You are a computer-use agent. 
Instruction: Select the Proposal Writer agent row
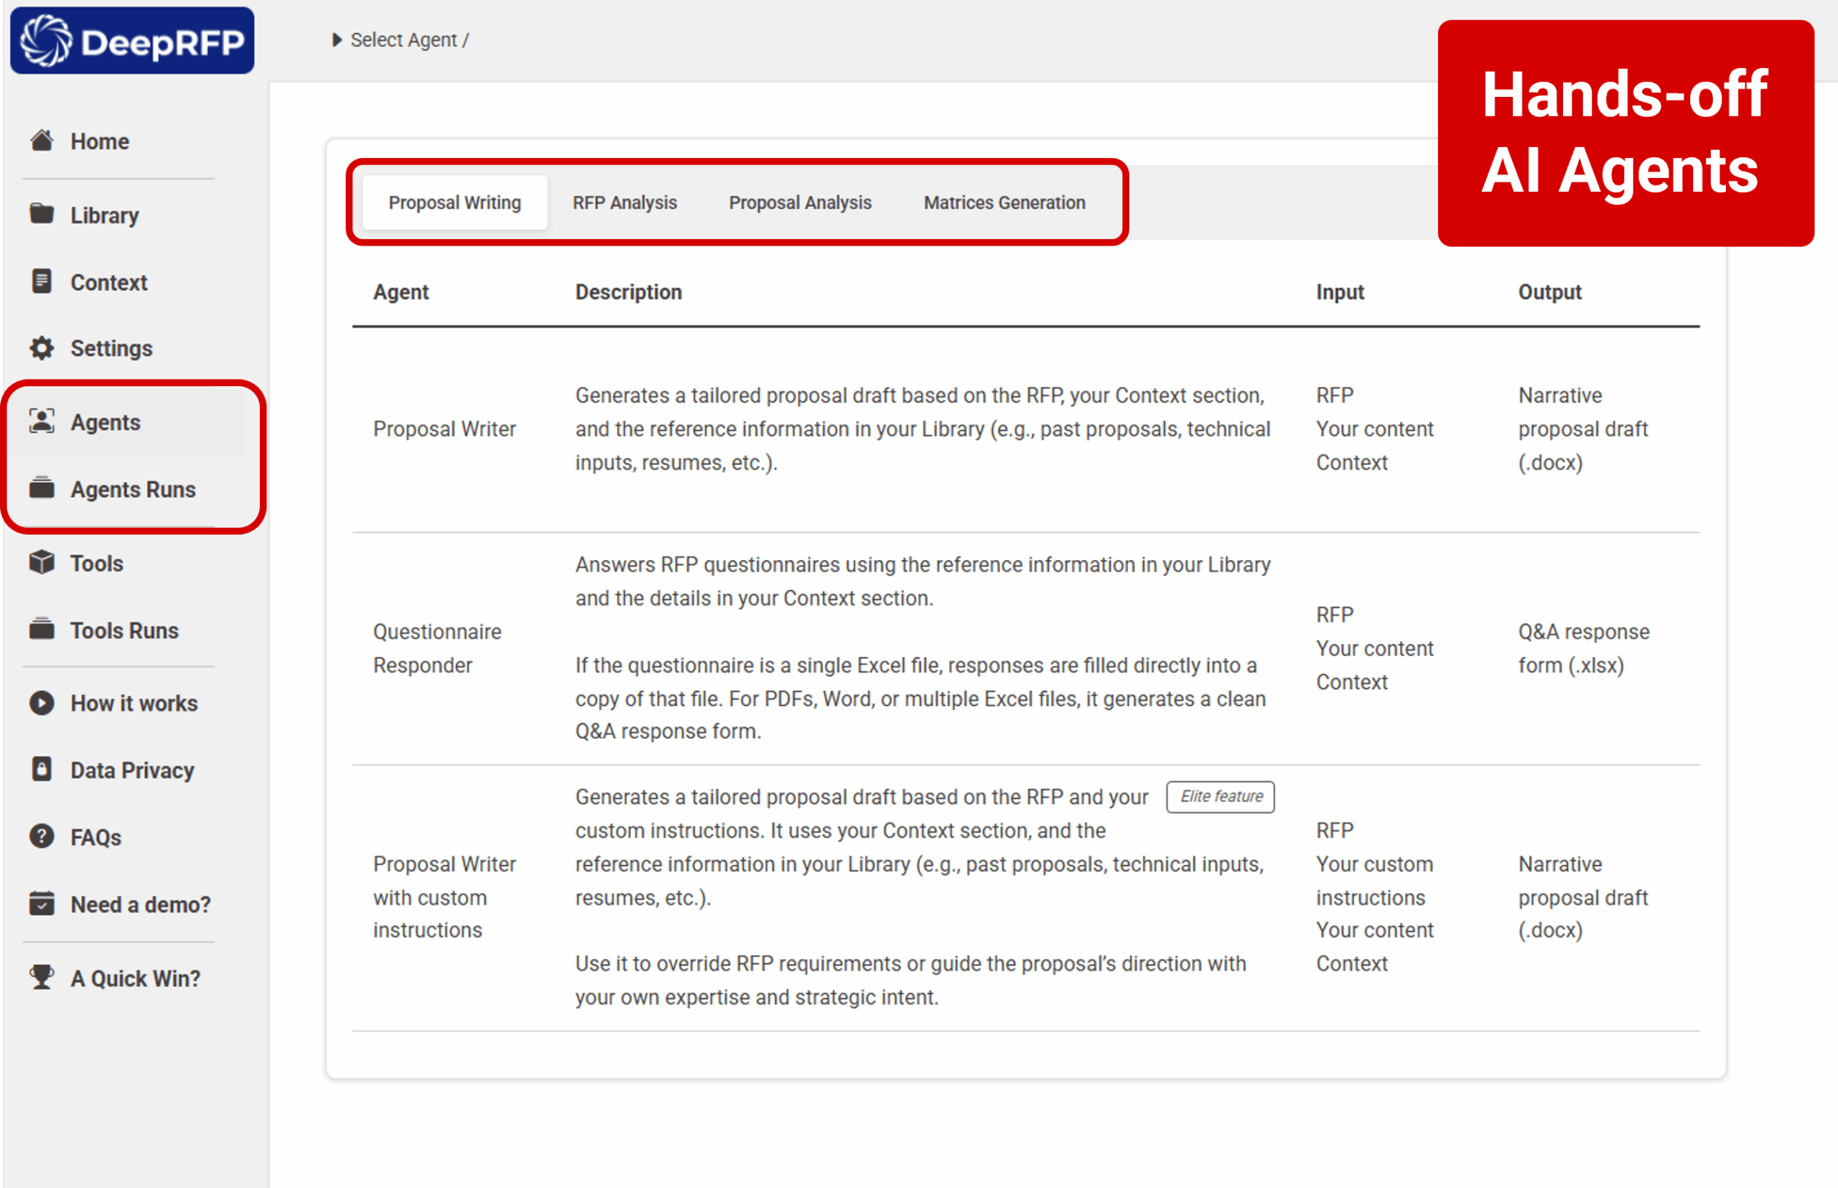click(445, 429)
